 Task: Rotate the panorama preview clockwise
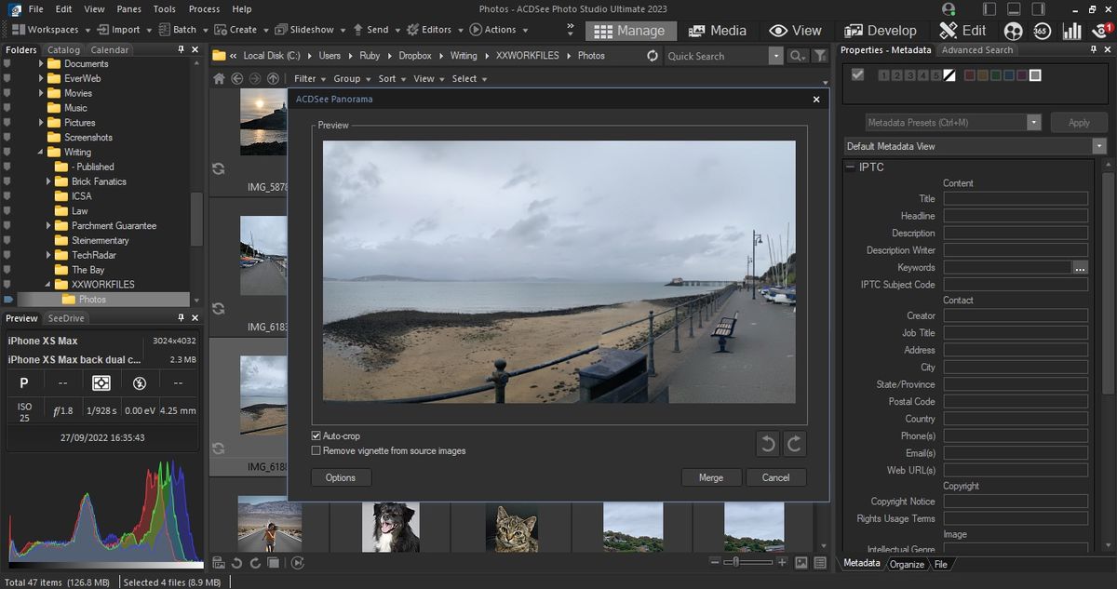(x=794, y=444)
